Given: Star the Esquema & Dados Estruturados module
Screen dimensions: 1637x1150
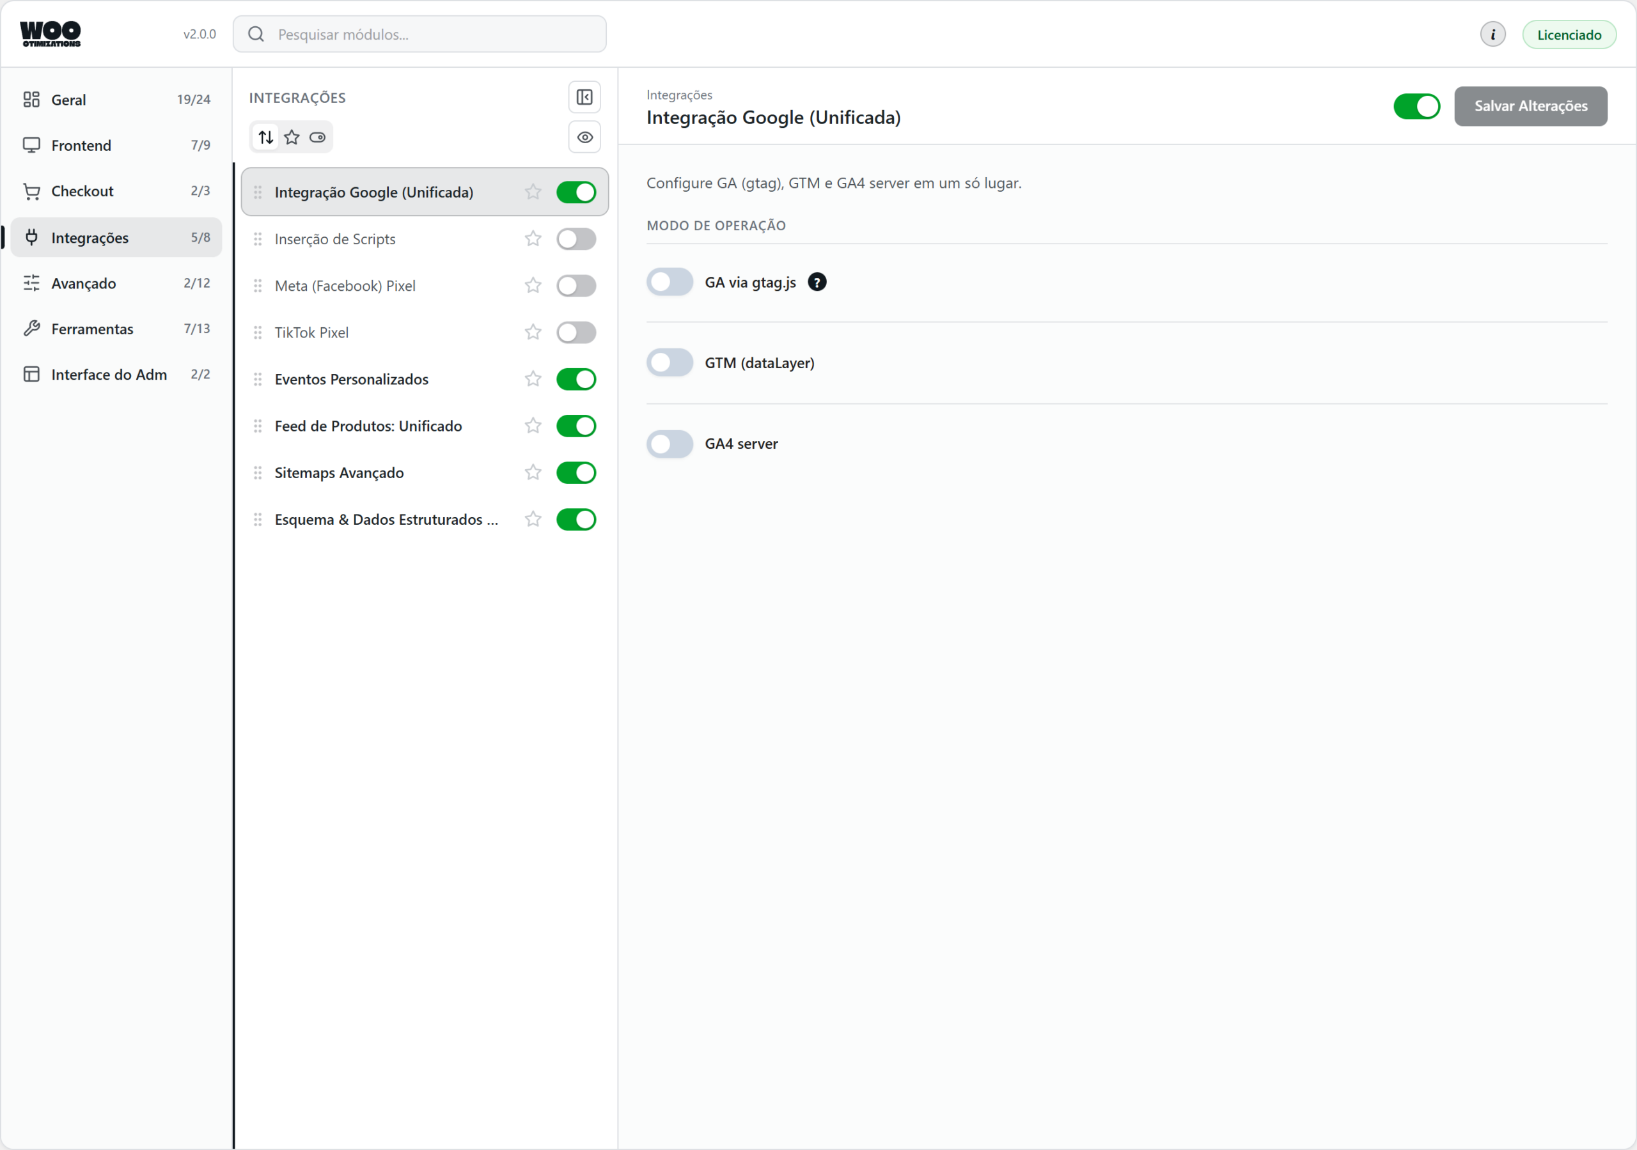Looking at the screenshot, I should (533, 519).
